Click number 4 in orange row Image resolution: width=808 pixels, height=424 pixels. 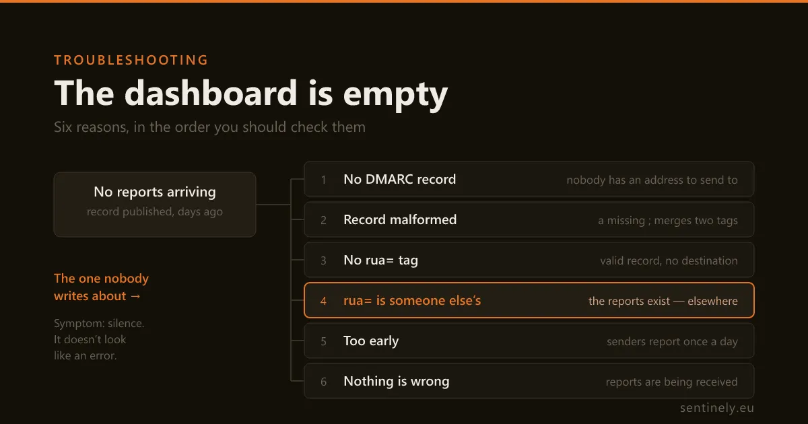point(323,301)
